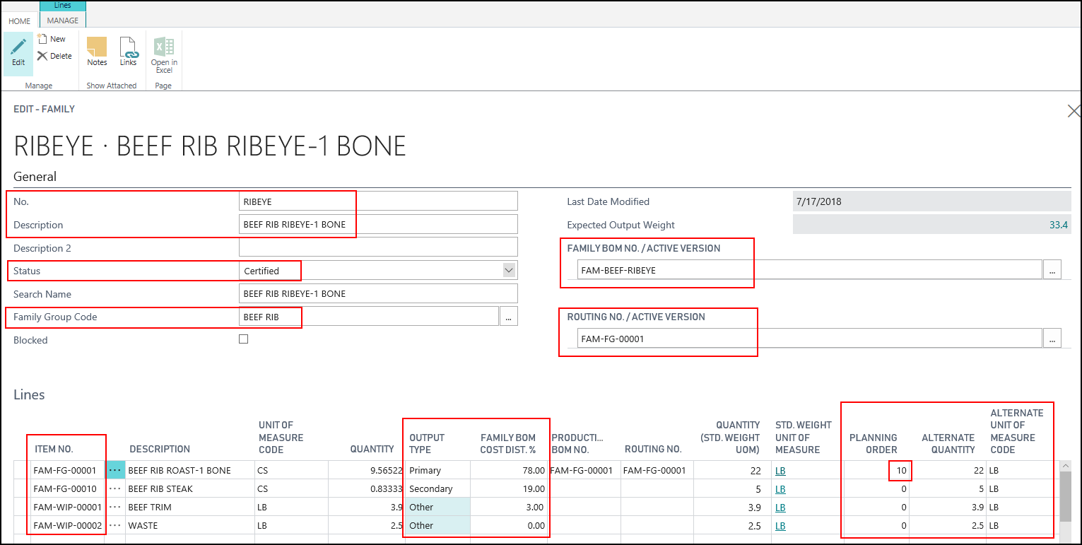
Task: Click Routing No. cell FAM-FG-00001 in lines
Action: pos(657,470)
